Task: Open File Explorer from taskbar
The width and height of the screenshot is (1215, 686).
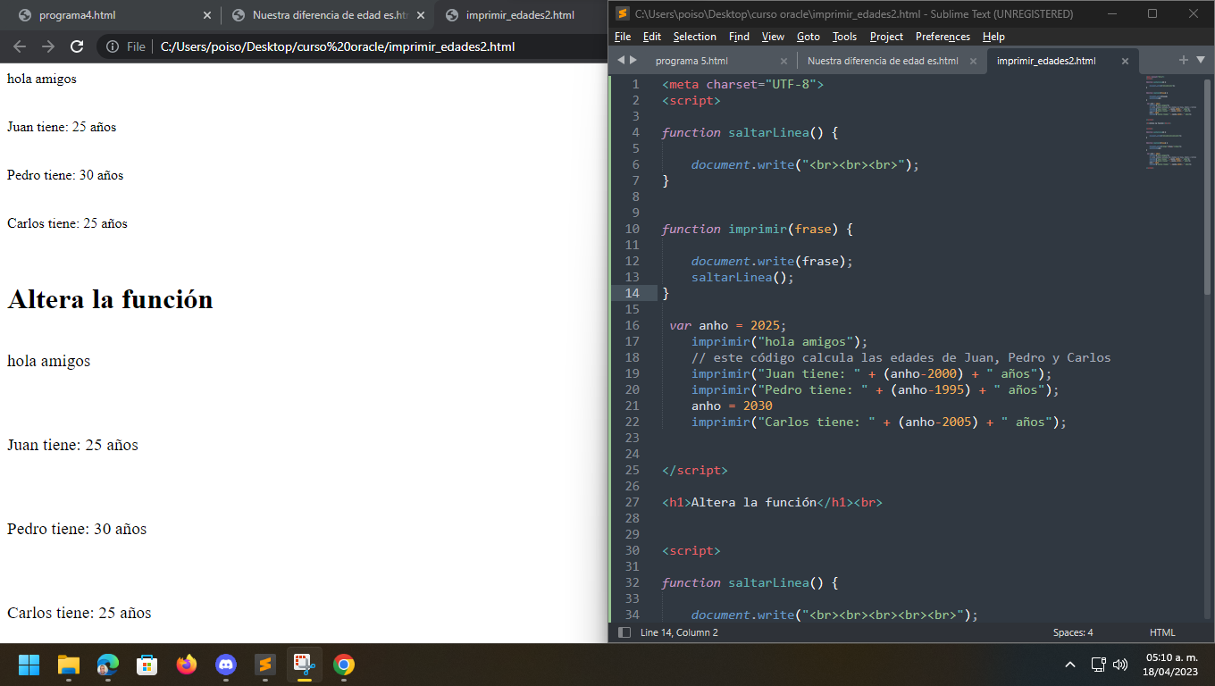Action: coord(69,665)
